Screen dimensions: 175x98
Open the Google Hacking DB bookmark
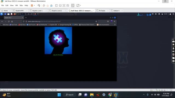tap(65, 25)
